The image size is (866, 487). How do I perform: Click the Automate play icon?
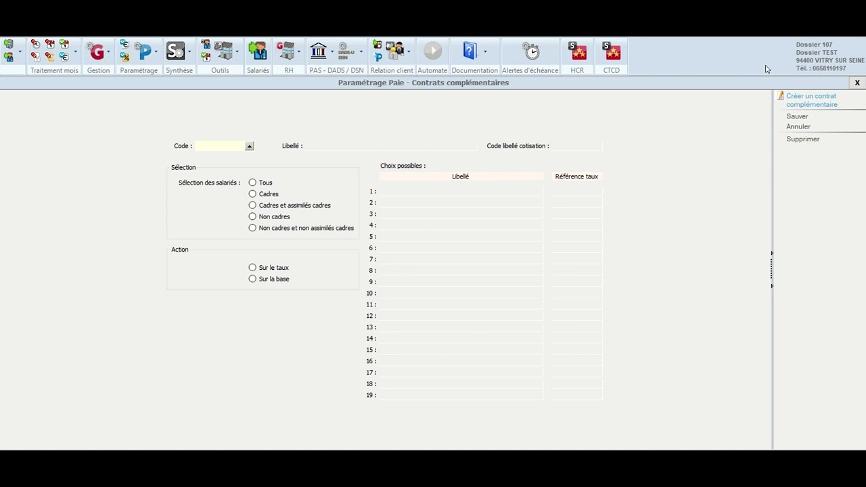coord(433,51)
